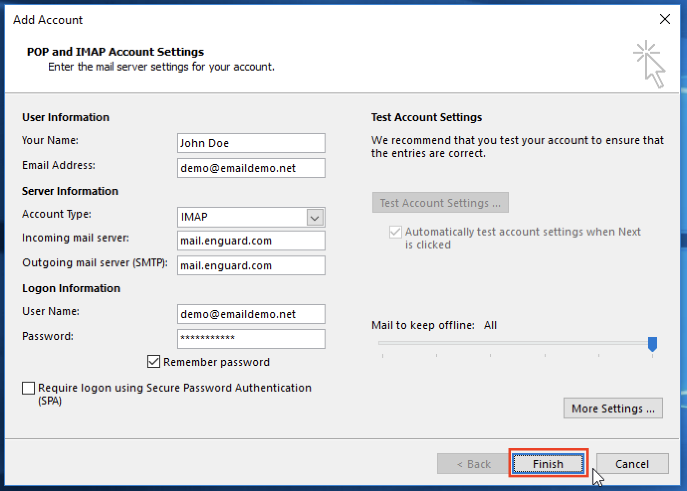Click the 'Logon Information' section label
The image size is (687, 491).
click(71, 289)
